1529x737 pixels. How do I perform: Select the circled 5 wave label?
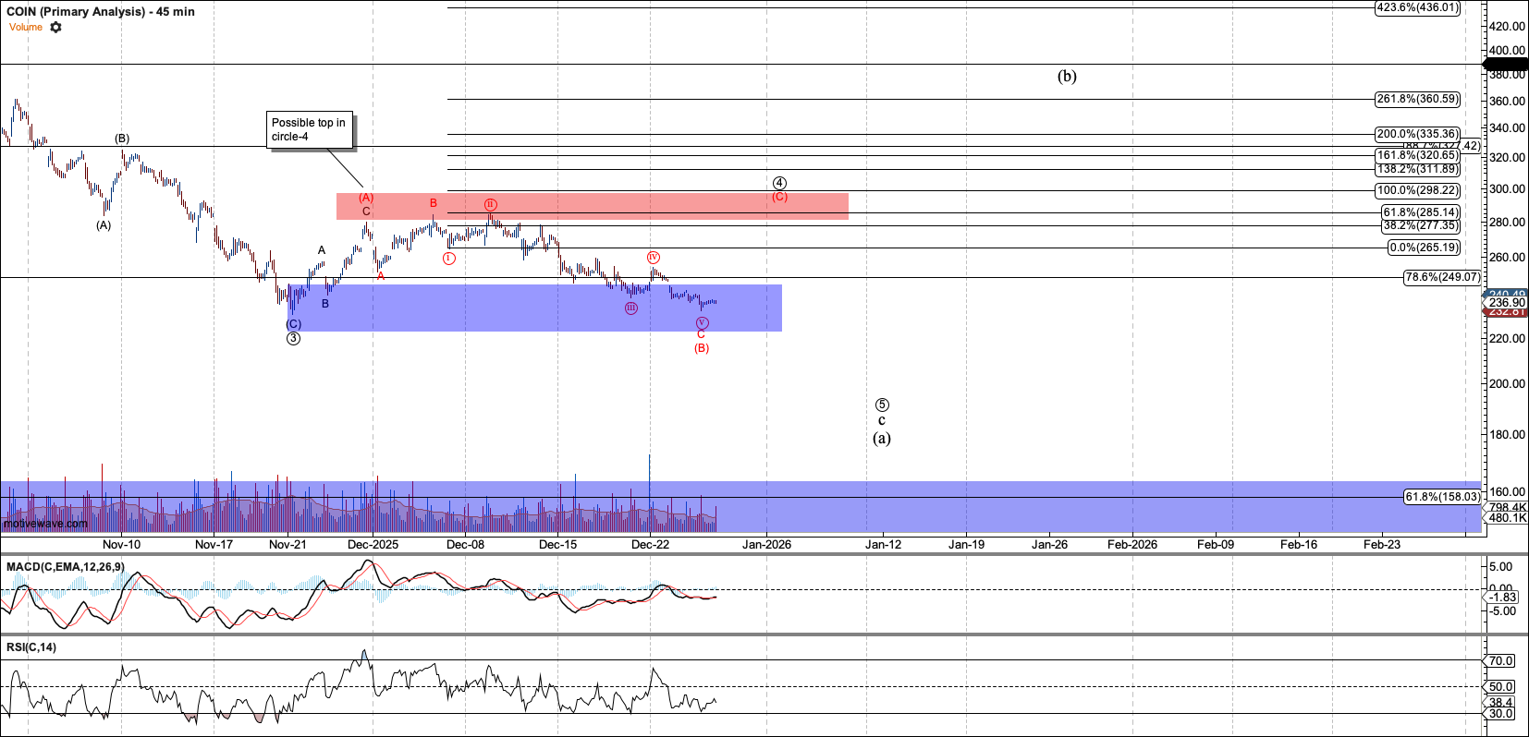pos(882,405)
